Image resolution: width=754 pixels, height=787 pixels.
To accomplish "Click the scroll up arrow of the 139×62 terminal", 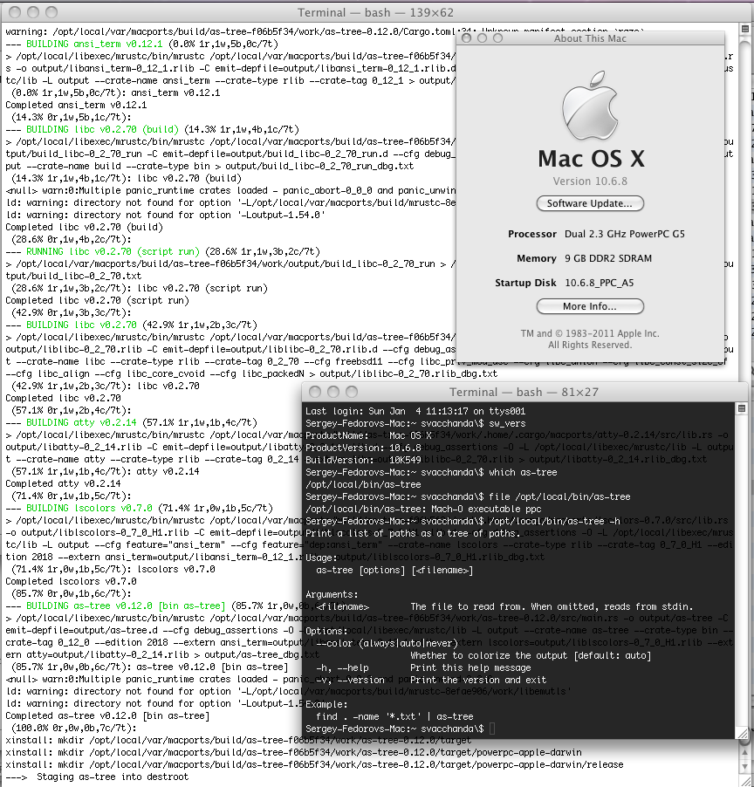I will (745, 755).
